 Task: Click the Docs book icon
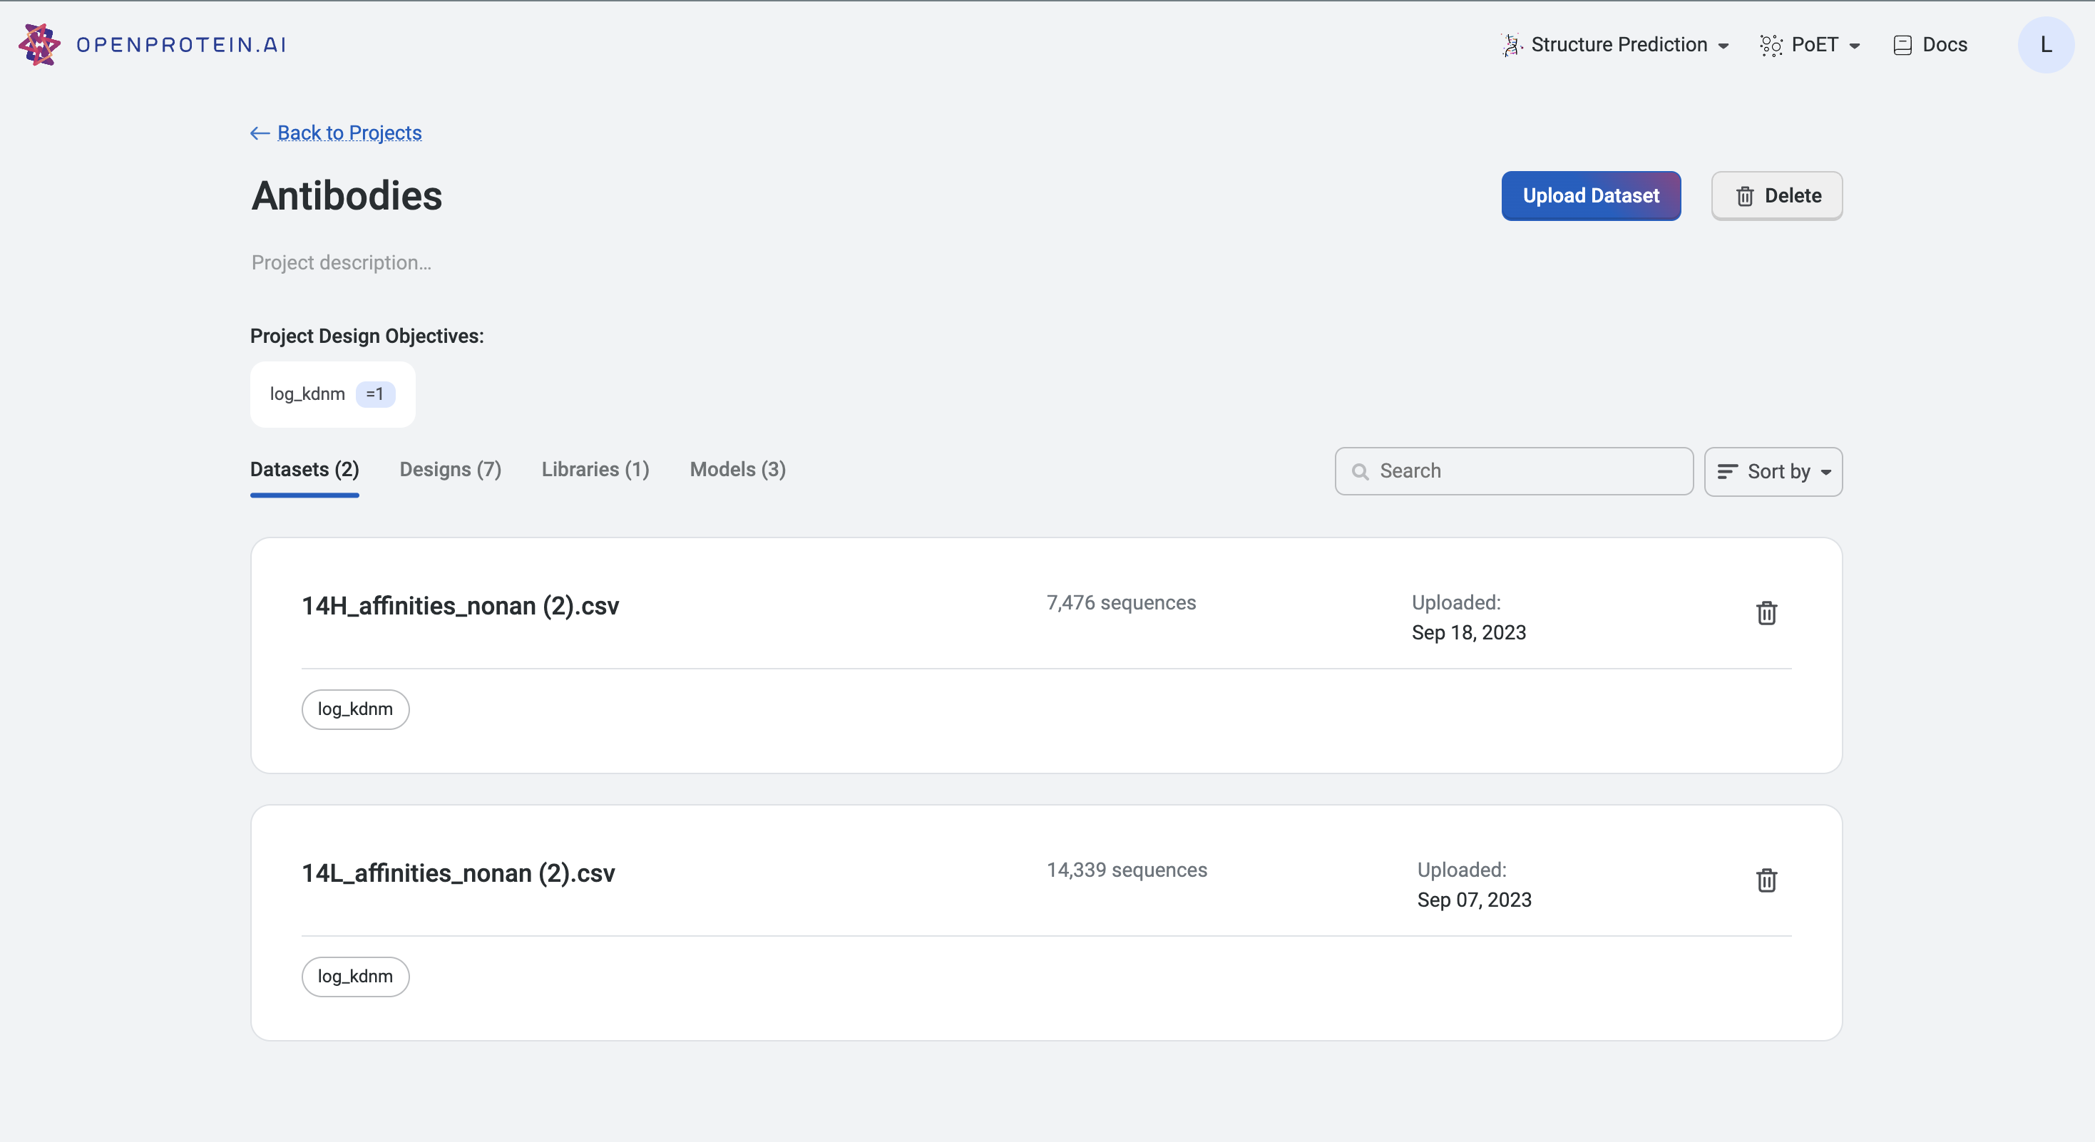tap(1902, 45)
